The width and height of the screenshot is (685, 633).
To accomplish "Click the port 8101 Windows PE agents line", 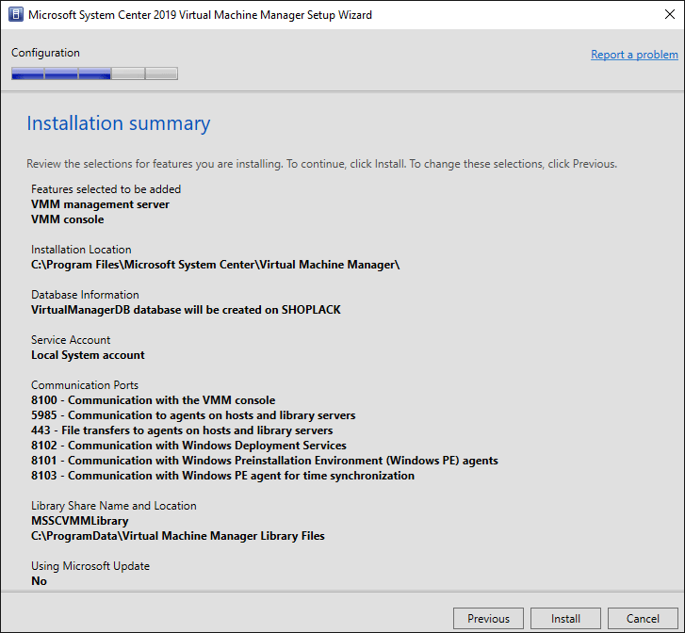I will point(265,461).
